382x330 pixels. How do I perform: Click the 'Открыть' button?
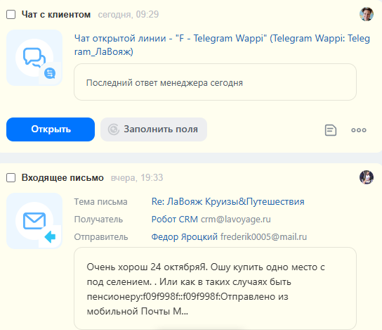point(51,129)
